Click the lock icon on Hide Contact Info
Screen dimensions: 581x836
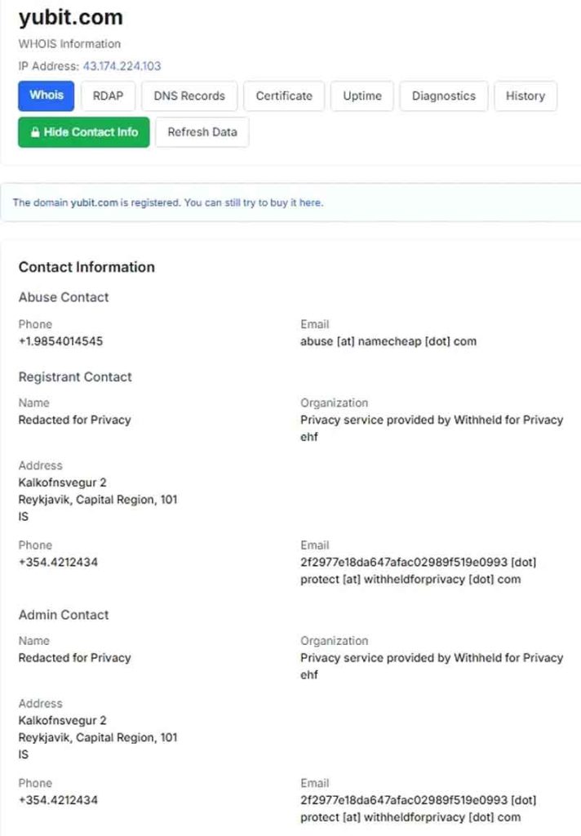tap(35, 132)
